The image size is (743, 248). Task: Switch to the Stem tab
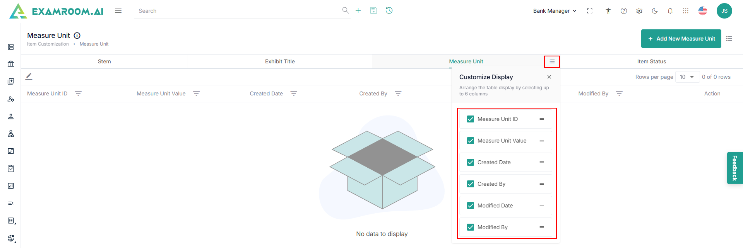click(104, 61)
